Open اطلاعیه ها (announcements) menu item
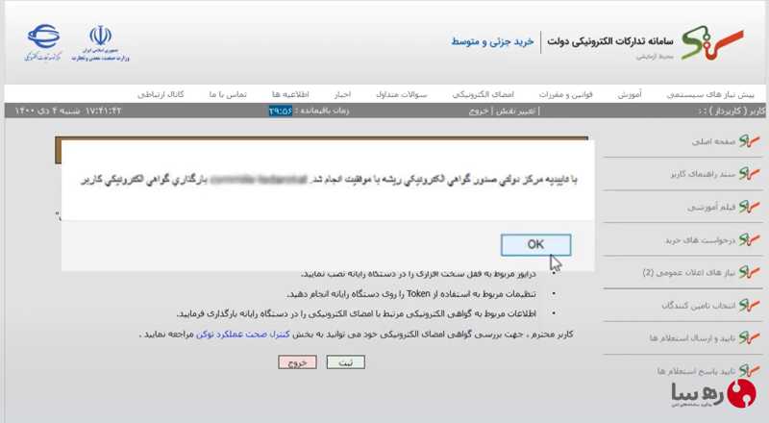Image resolution: width=769 pixels, height=423 pixels. (290, 94)
